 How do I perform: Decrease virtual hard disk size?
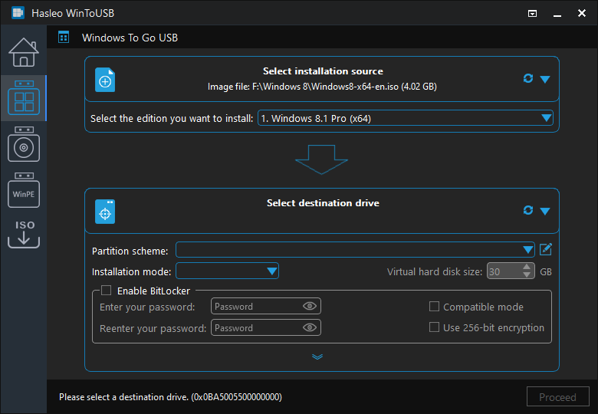[x=527, y=275]
